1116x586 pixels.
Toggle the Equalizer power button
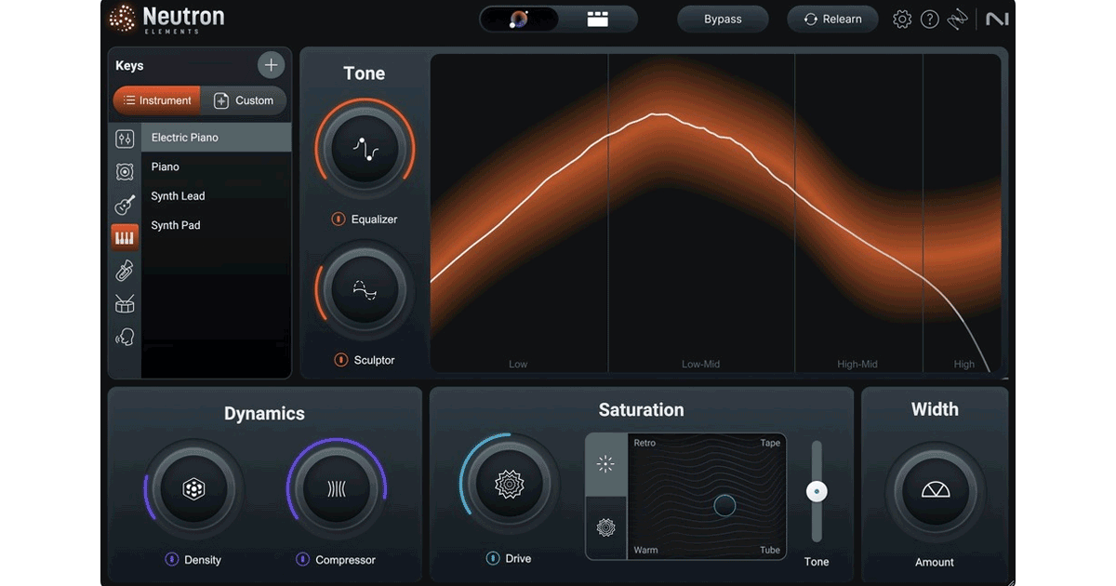pos(339,220)
